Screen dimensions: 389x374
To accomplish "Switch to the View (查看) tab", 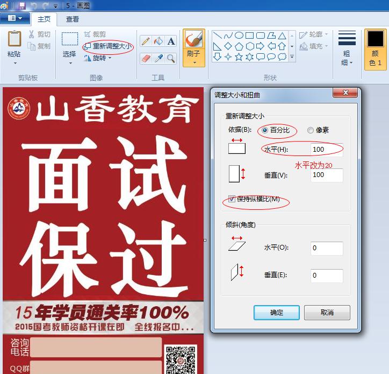I will pos(73,19).
